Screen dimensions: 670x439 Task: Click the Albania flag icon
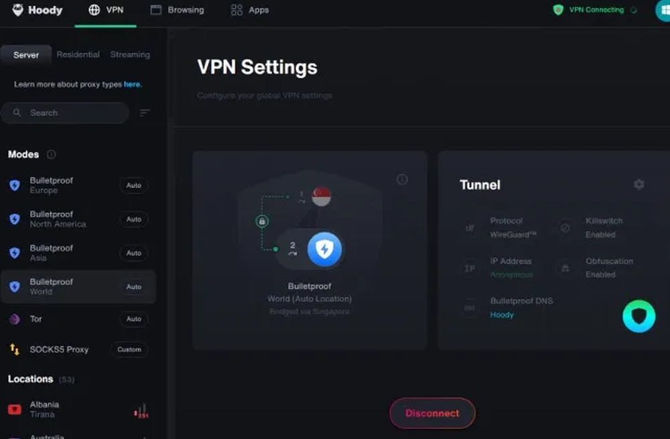point(15,410)
